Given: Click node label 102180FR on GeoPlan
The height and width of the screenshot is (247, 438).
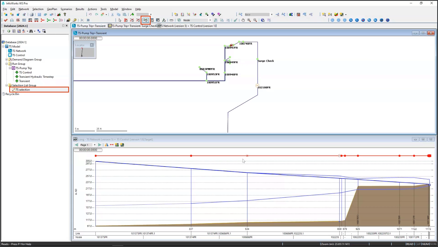Looking at the screenshot, I should [x=264, y=87].
